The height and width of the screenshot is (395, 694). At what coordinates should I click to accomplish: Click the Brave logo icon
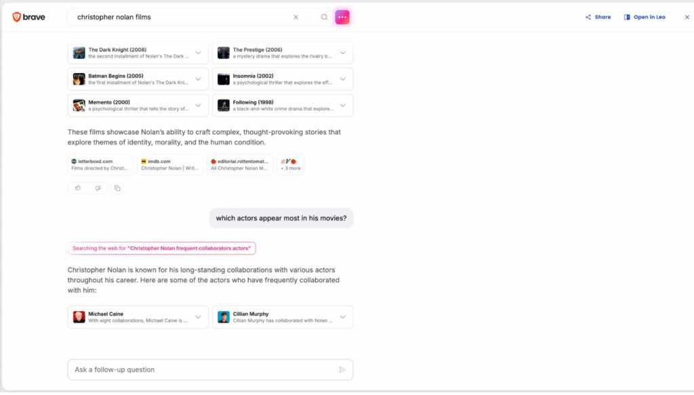[16, 17]
